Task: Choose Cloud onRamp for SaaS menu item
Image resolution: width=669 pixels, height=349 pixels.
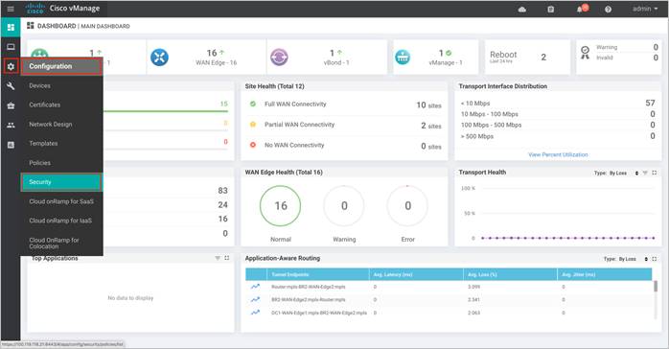Action: point(61,201)
